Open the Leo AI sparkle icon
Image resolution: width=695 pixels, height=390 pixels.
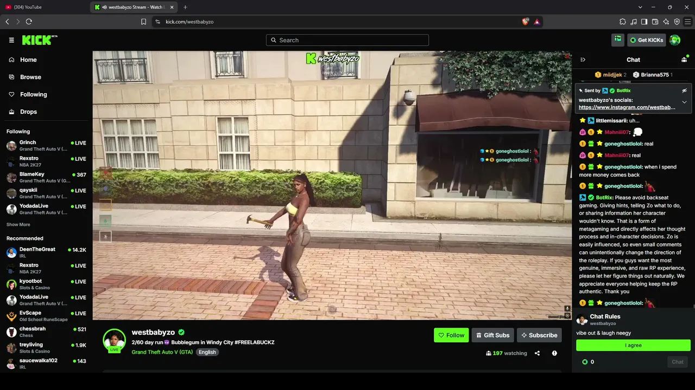click(x=666, y=22)
